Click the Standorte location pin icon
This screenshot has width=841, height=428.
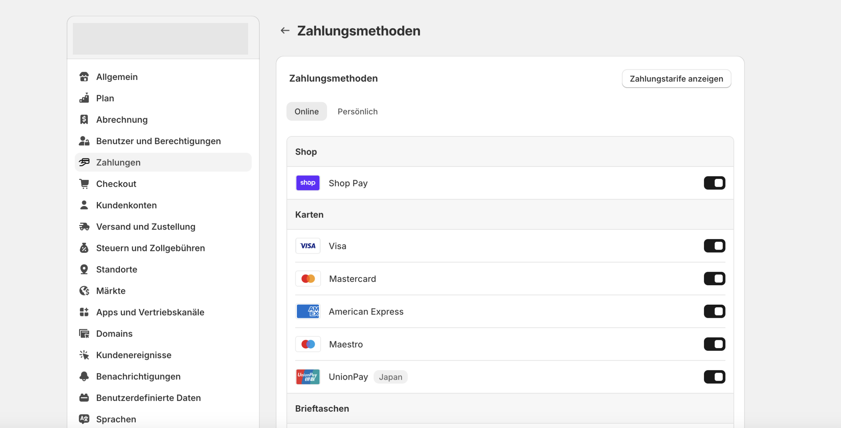[84, 269]
